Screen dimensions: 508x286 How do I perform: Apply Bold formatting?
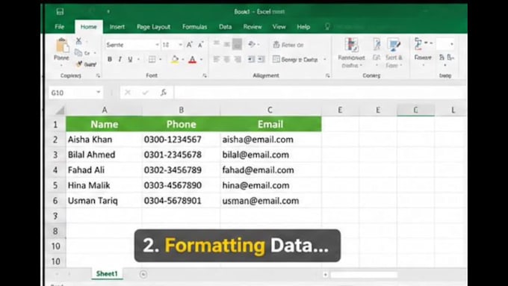pyautogui.click(x=110, y=59)
